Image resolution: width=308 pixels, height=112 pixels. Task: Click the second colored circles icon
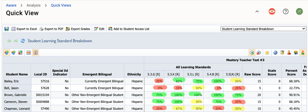[x=13, y=53]
